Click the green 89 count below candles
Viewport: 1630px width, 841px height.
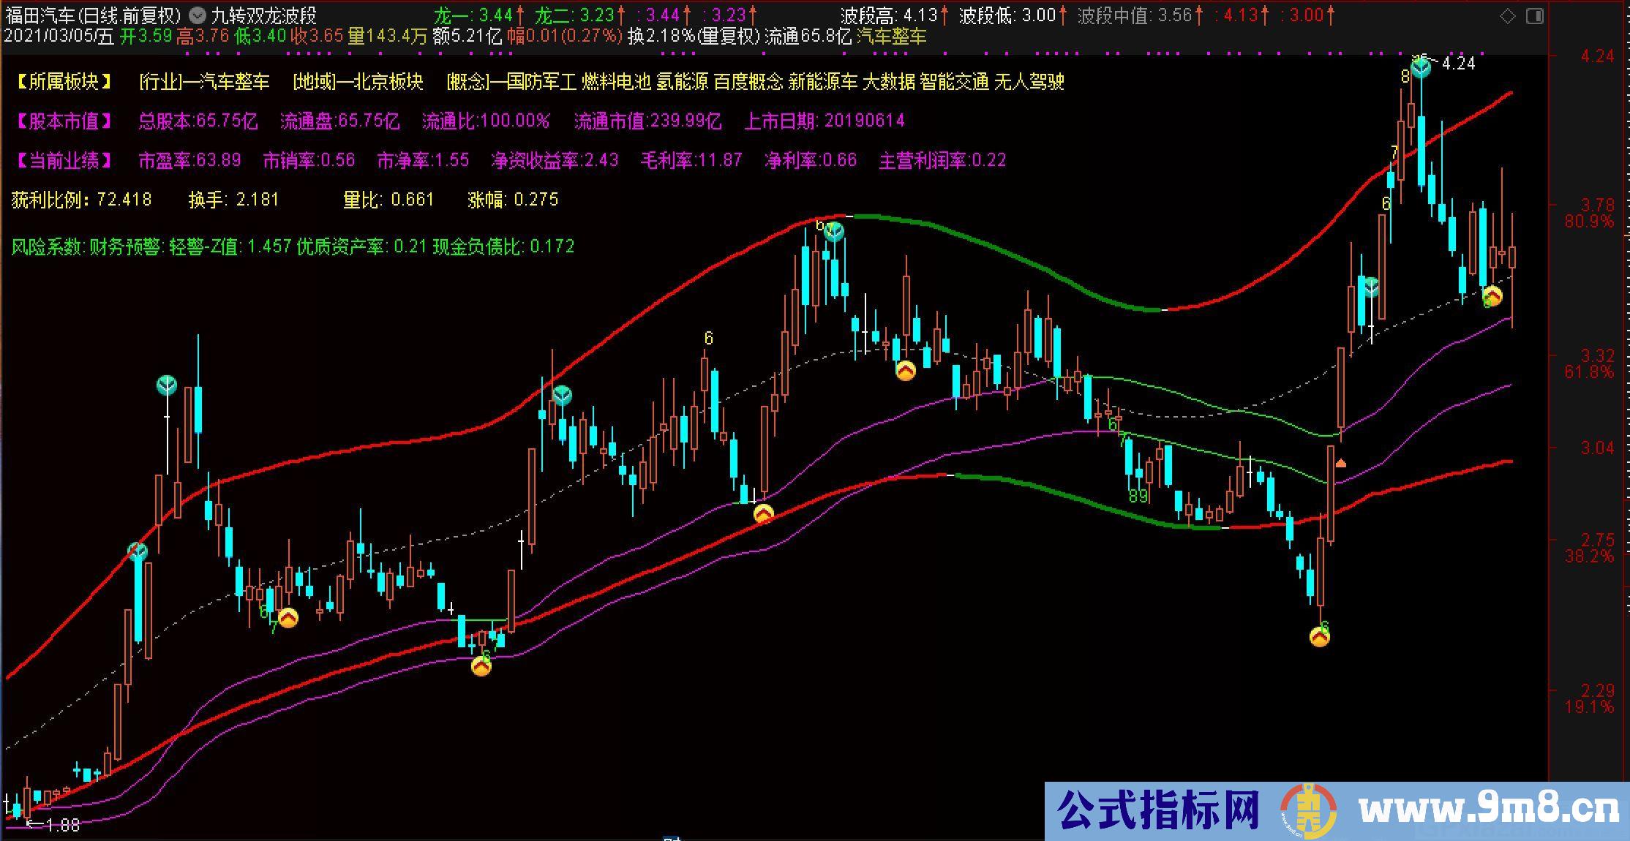click(x=1138, y=497)
